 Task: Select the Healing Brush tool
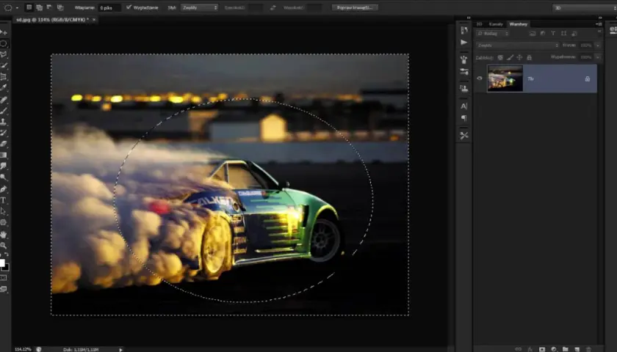click(x=4, y=100)
